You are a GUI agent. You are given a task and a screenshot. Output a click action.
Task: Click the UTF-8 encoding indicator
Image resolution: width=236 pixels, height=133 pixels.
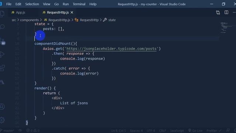(x=151, y=130)
